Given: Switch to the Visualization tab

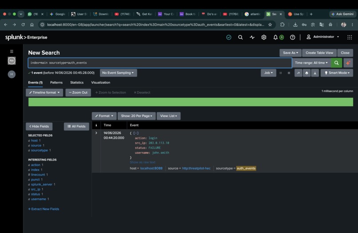Looking at the screenshot, I should click(101, 83).
